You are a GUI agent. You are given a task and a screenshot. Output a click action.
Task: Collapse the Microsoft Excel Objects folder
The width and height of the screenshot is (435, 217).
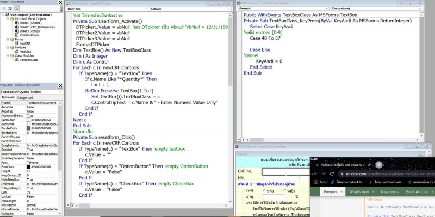(x=8, y=19)
